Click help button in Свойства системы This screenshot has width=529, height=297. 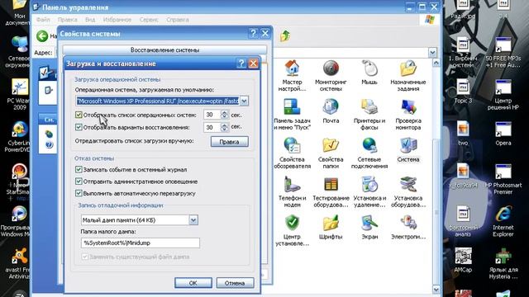[x=253, y=33]
